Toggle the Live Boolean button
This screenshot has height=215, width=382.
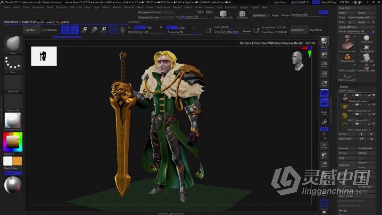[50, 30]
